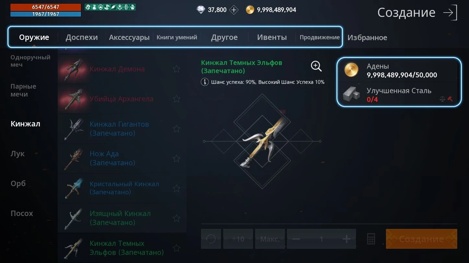Toggle the favorite star for Нож Ада
Screen dimensions: 469x263
point(176,159)
